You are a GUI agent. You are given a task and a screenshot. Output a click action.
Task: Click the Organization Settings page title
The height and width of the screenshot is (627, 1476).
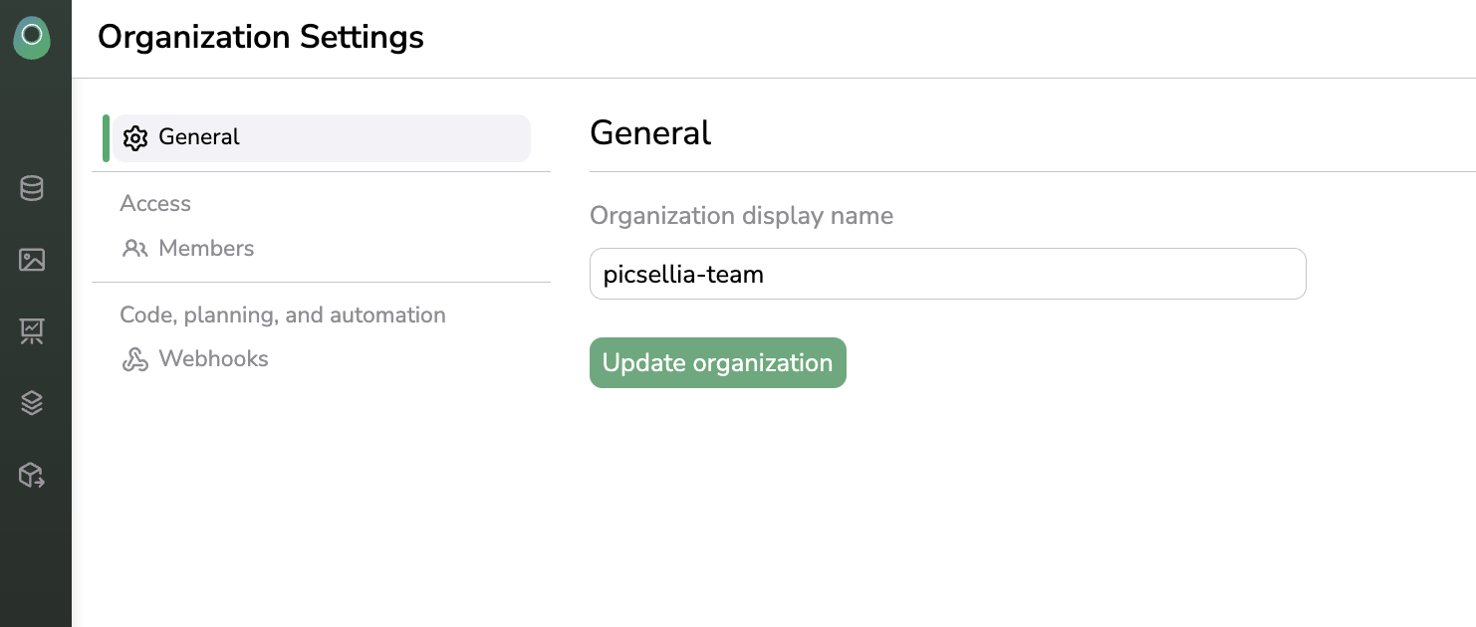[261, 38]
